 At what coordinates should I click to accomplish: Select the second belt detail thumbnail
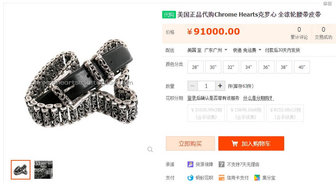[43, 170]
